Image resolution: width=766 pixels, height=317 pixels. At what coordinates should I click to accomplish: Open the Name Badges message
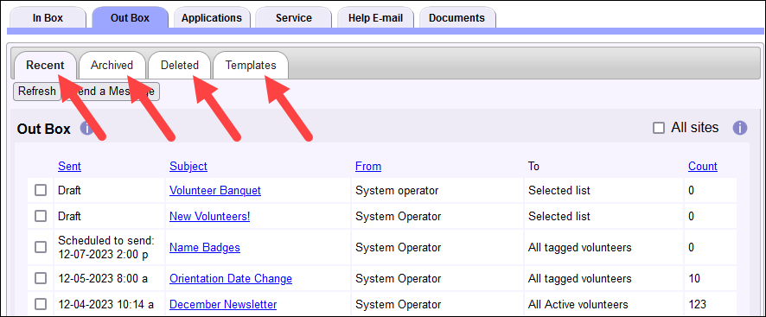[x=205, y=248]
